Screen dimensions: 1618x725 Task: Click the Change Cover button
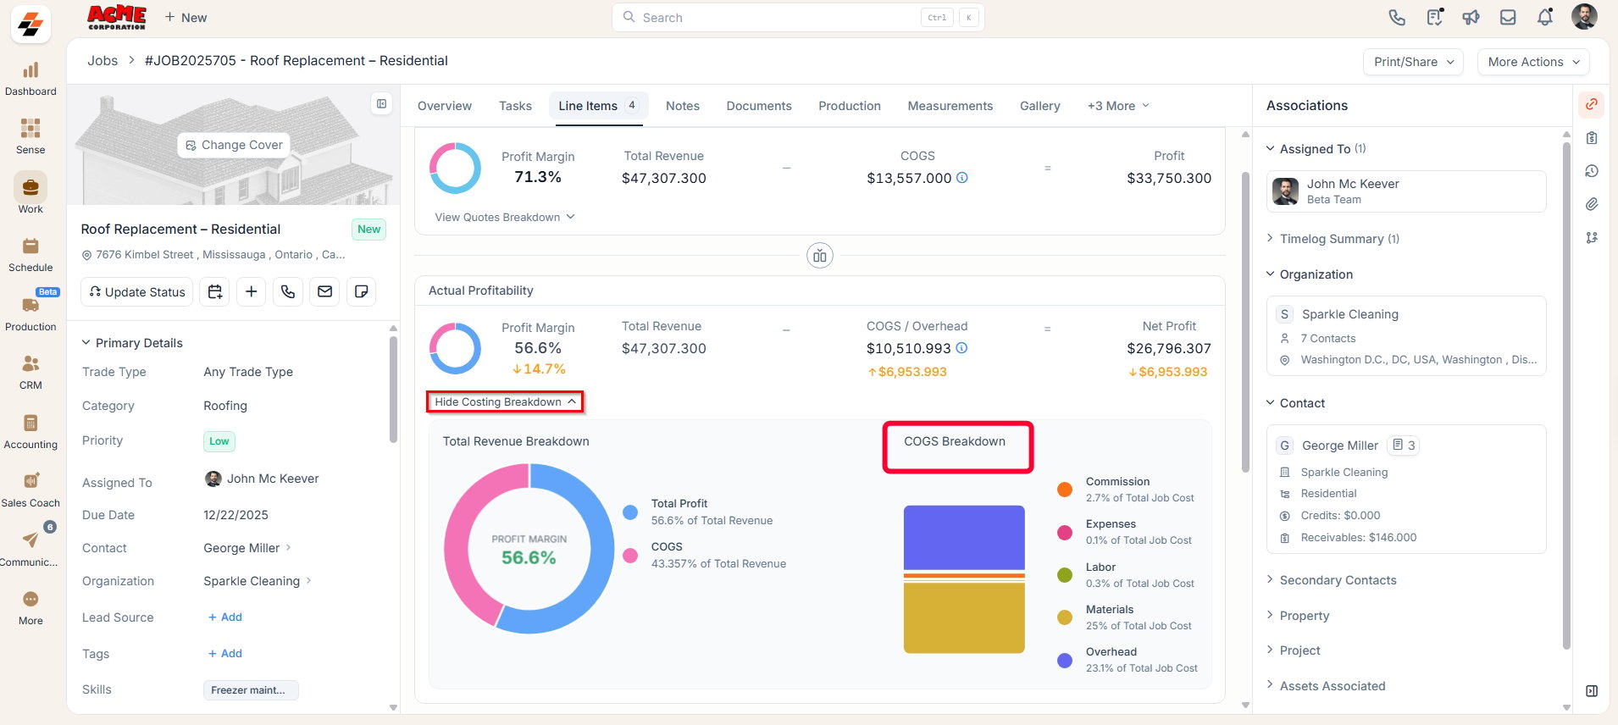(234, 145)
